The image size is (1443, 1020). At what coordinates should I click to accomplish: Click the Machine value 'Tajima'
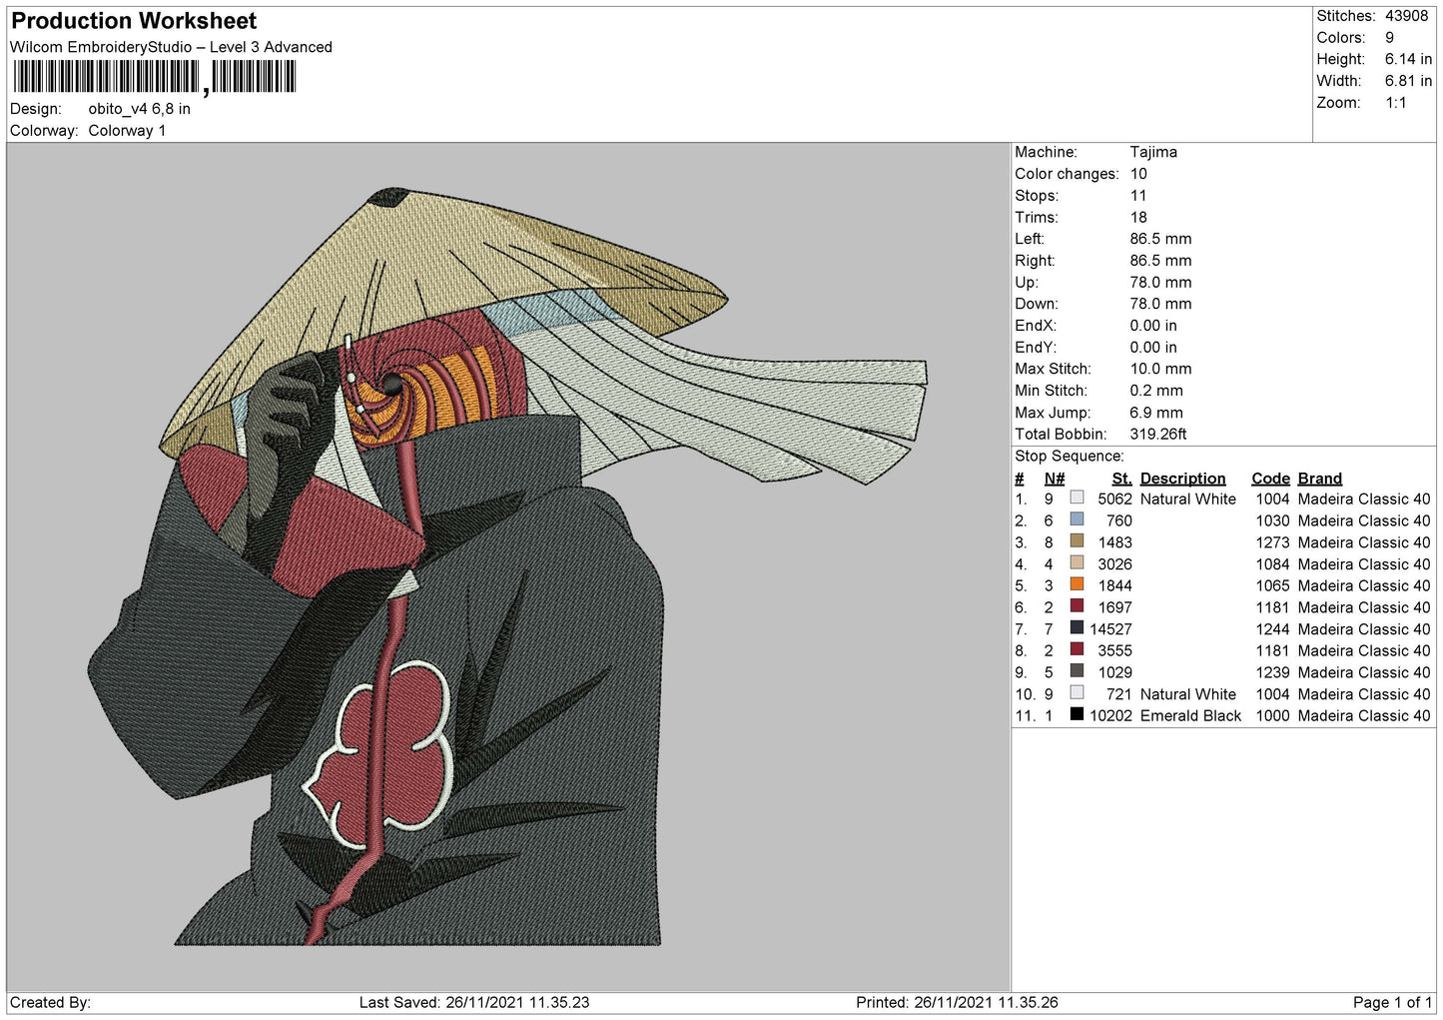1153,152
